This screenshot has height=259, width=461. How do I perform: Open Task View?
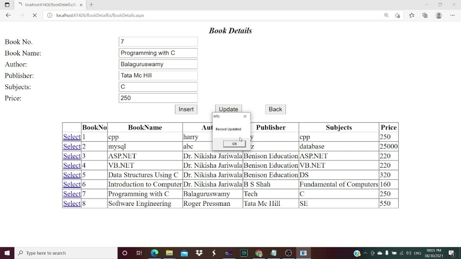pyautogui.click(x=139, y=253)
